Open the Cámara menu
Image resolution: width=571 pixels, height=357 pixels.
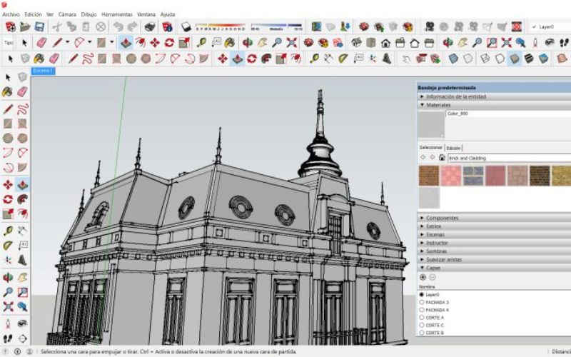[67, 14]
